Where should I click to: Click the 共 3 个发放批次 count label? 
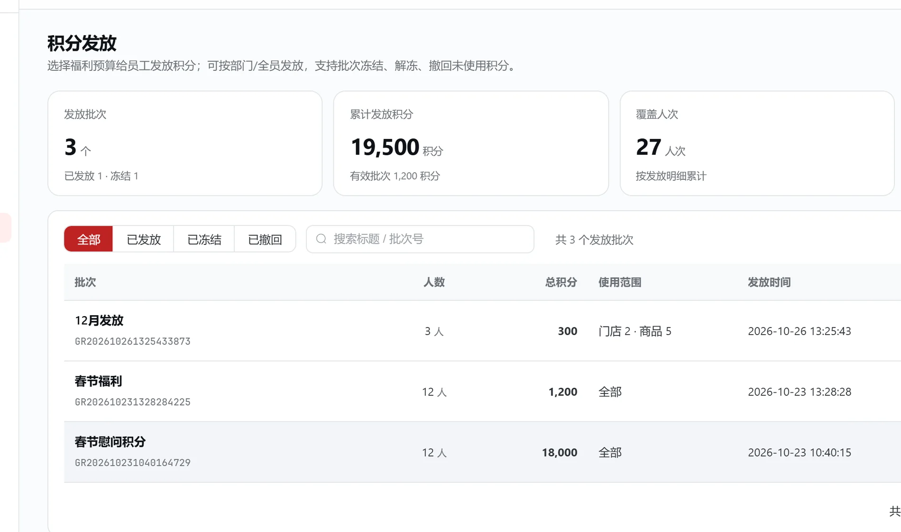pyautogui.click(x=594, y=240)
